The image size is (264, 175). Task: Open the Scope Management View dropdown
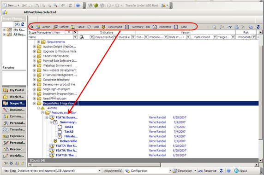tap(69, 32)
